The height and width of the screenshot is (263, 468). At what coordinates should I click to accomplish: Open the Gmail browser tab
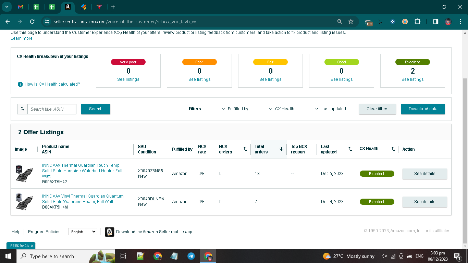point(21,7)
